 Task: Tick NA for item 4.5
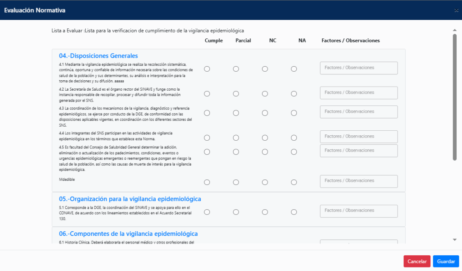pos(294,152)
